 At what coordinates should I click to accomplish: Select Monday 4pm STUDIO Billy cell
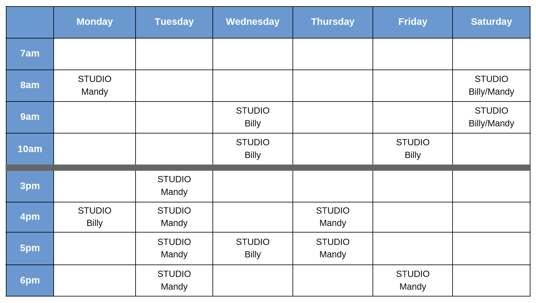click(95, 217)
